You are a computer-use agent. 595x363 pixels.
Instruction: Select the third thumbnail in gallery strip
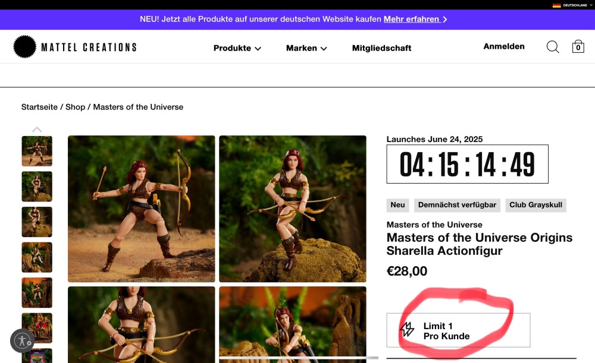click(37, 222)
